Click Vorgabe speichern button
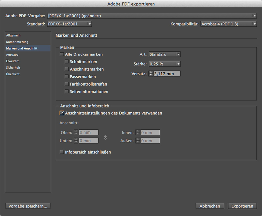262x216 pixels. 28,206
